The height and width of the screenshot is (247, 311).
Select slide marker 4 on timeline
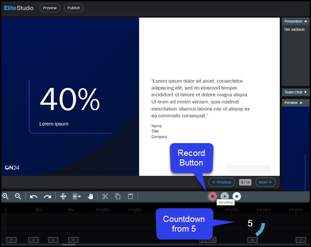click(x=73, y=240)
